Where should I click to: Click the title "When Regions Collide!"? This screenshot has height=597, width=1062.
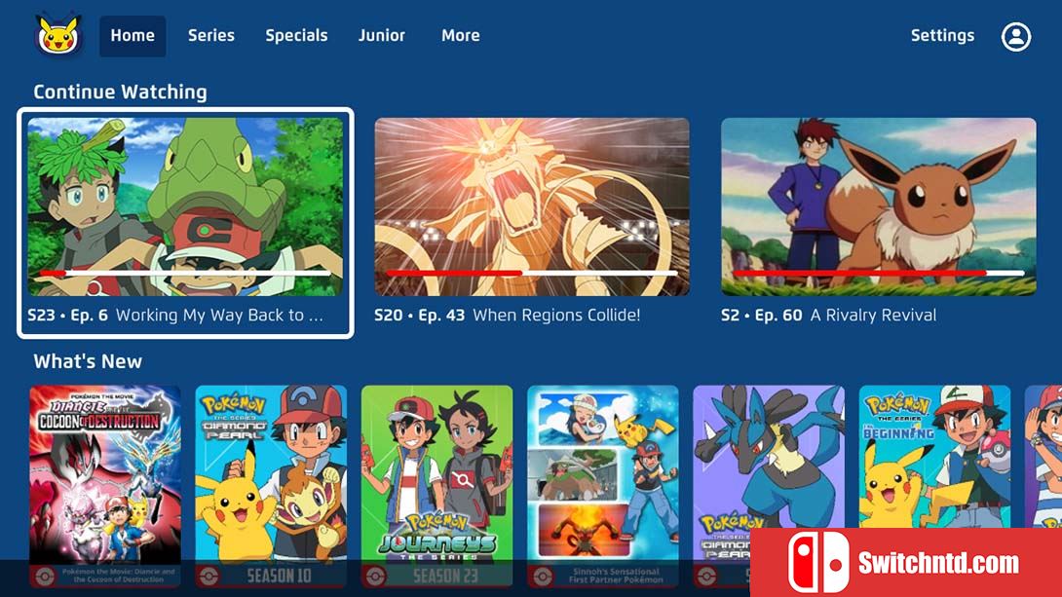[556, 316]
